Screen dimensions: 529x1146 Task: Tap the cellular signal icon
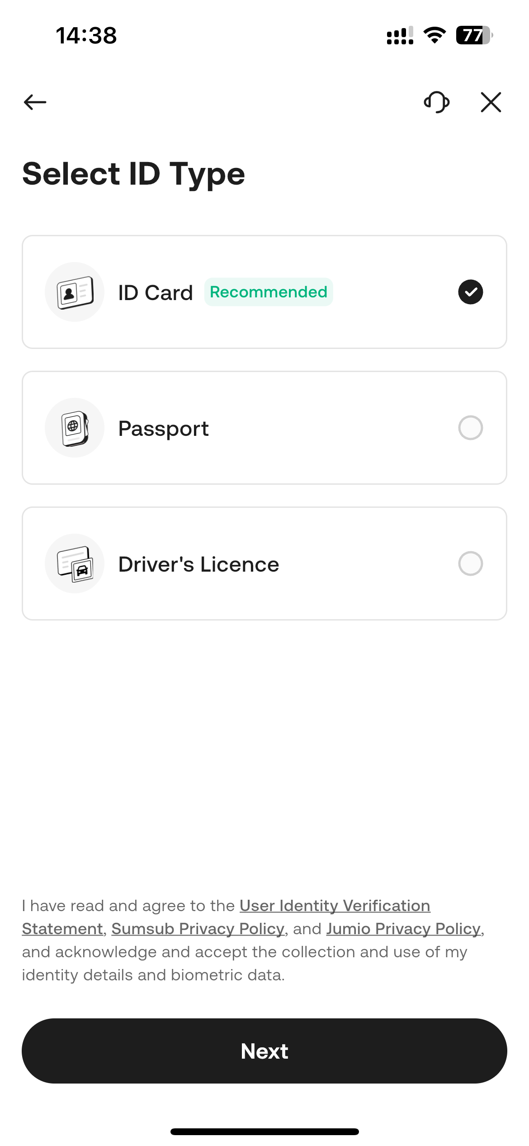tap(400, 35)
